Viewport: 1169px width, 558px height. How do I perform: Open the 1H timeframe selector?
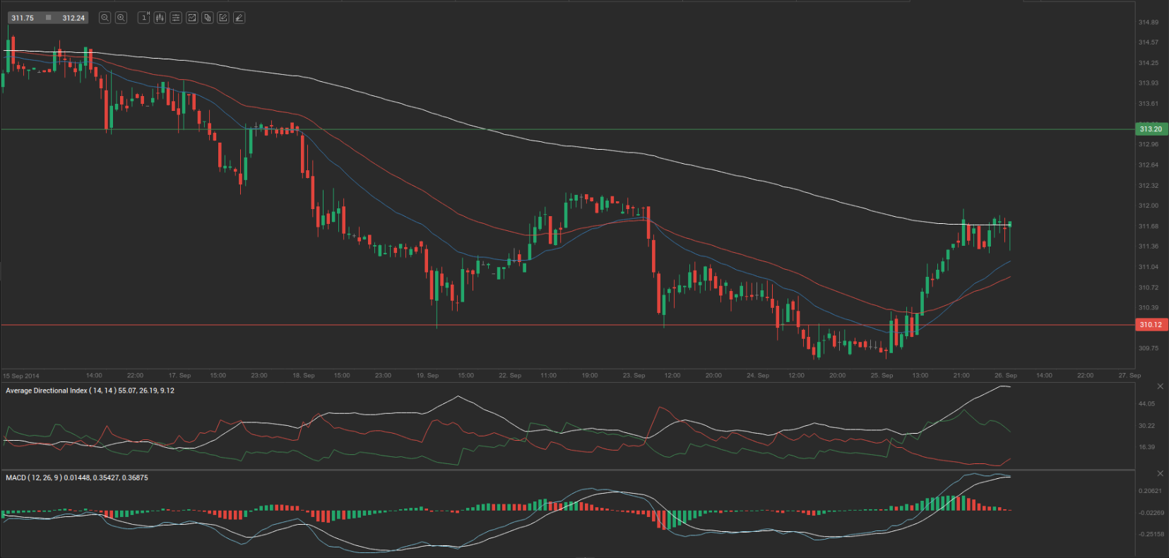point(144,18)
